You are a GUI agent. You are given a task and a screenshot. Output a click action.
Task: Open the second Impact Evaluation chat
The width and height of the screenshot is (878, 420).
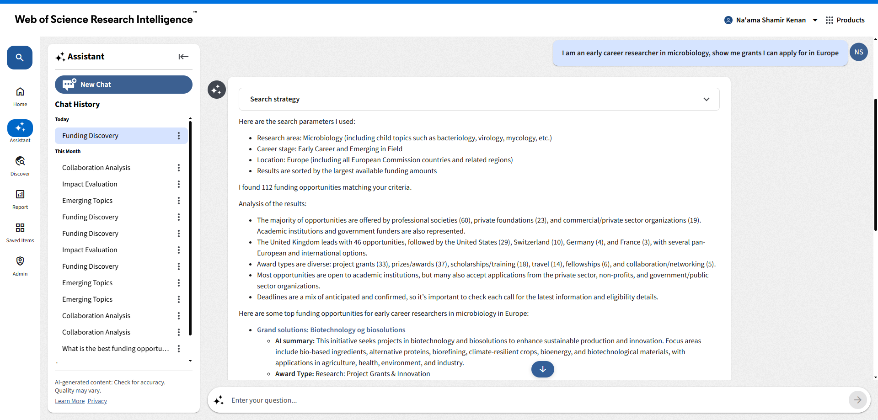(90, 250)
